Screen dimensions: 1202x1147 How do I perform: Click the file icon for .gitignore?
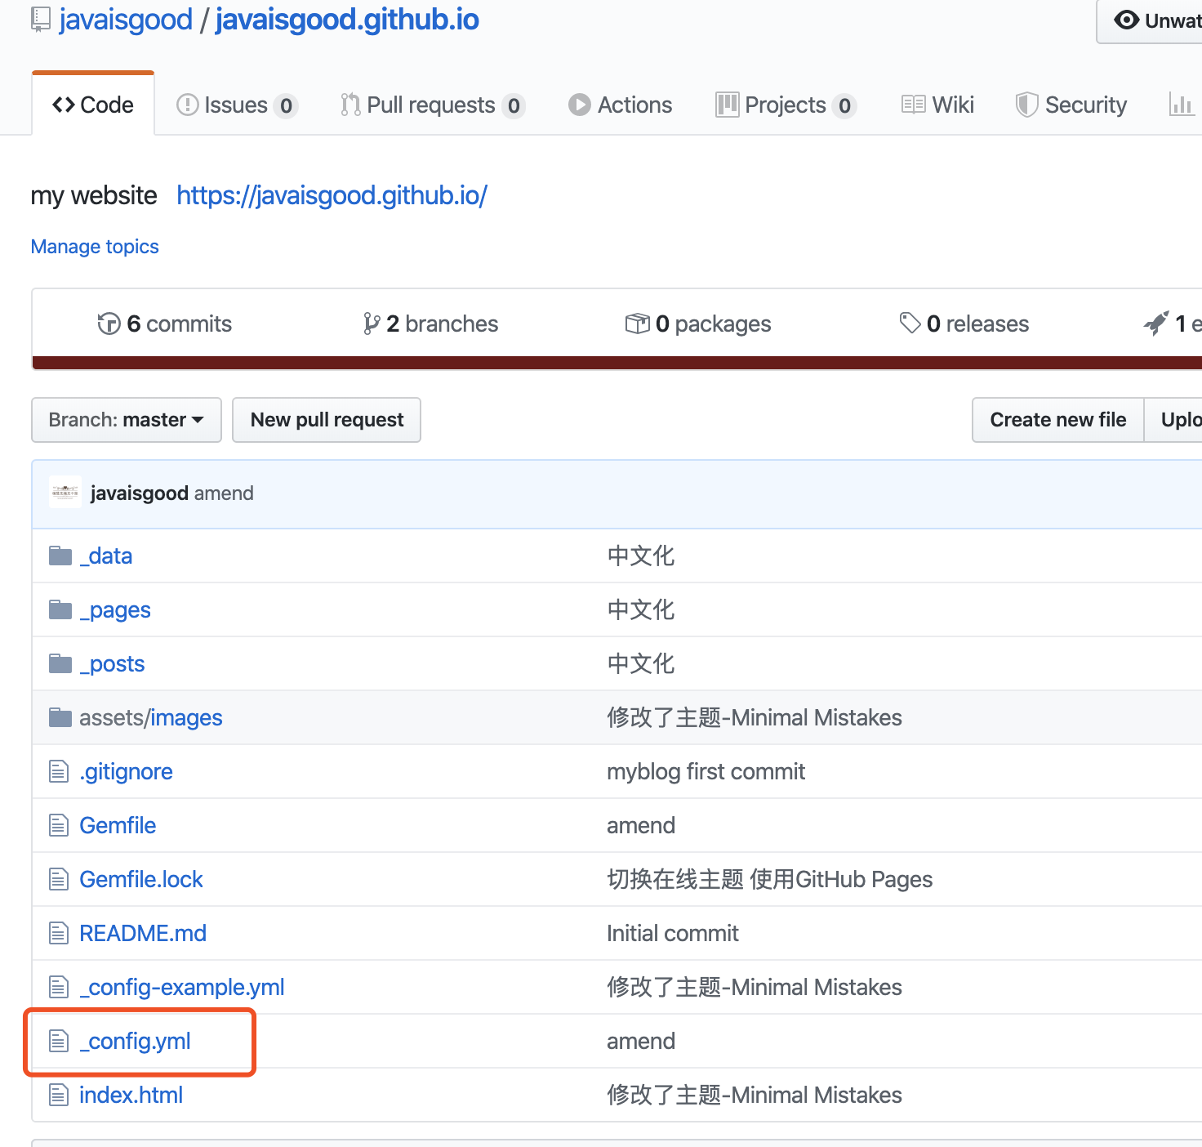59,771
